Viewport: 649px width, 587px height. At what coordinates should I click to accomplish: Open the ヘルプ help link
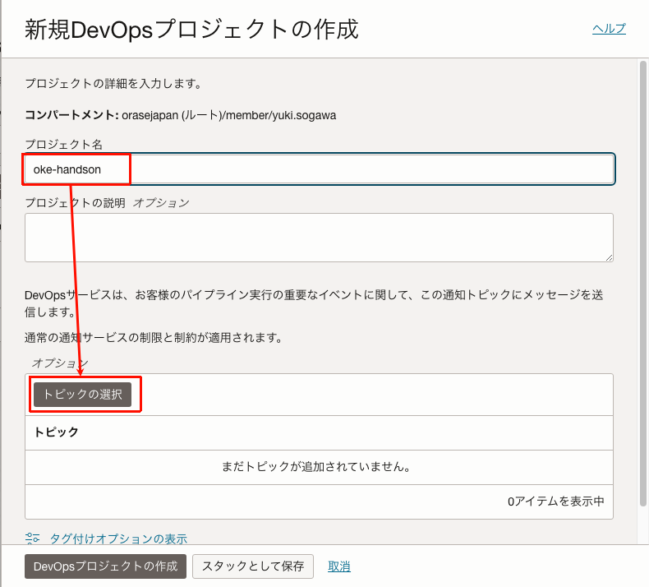[x=609, y=29]
